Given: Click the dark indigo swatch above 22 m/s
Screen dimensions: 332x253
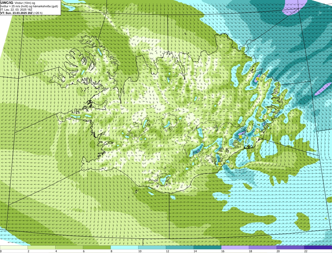Looking at the screenshot, I should (x=318, y=247).
